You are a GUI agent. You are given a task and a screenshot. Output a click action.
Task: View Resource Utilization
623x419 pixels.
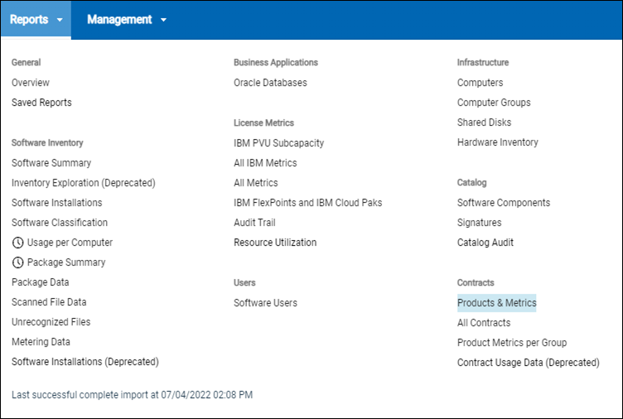pos(275,243)
